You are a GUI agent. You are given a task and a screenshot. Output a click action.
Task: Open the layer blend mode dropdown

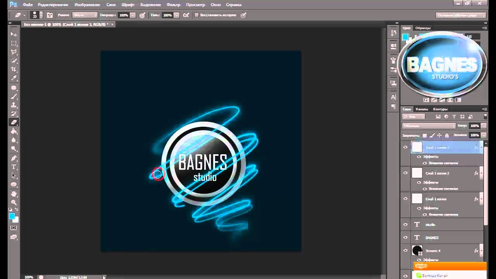tap(429, 126)
